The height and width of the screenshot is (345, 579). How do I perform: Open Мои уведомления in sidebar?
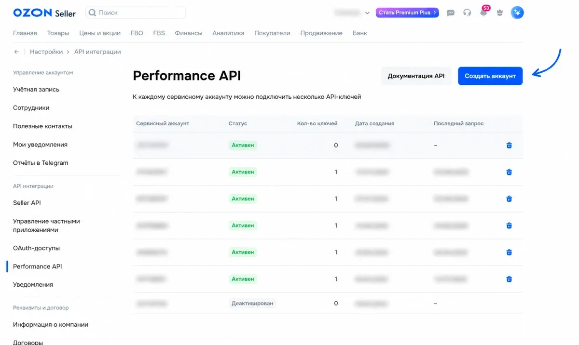40,145
